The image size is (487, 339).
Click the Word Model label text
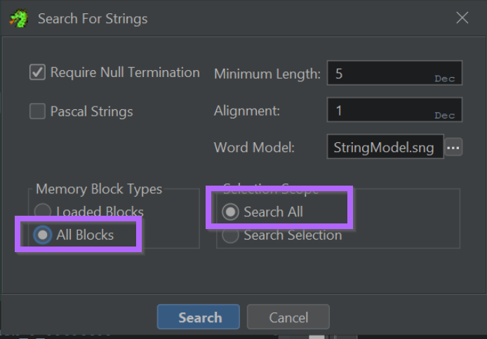254,148
